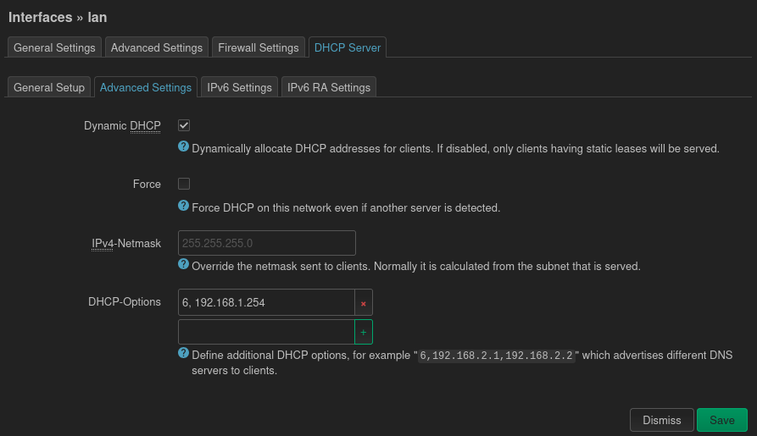Click help icon beside Dynamic DHCP description
757x436 pixels.
point(183,147)
